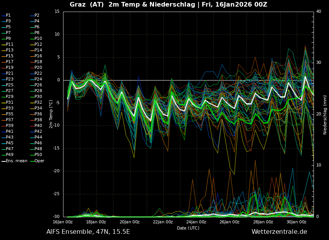The height and width of the screenshot is (240, 329).
Task: Select the P47 legend entry
Action: [7, 149]
